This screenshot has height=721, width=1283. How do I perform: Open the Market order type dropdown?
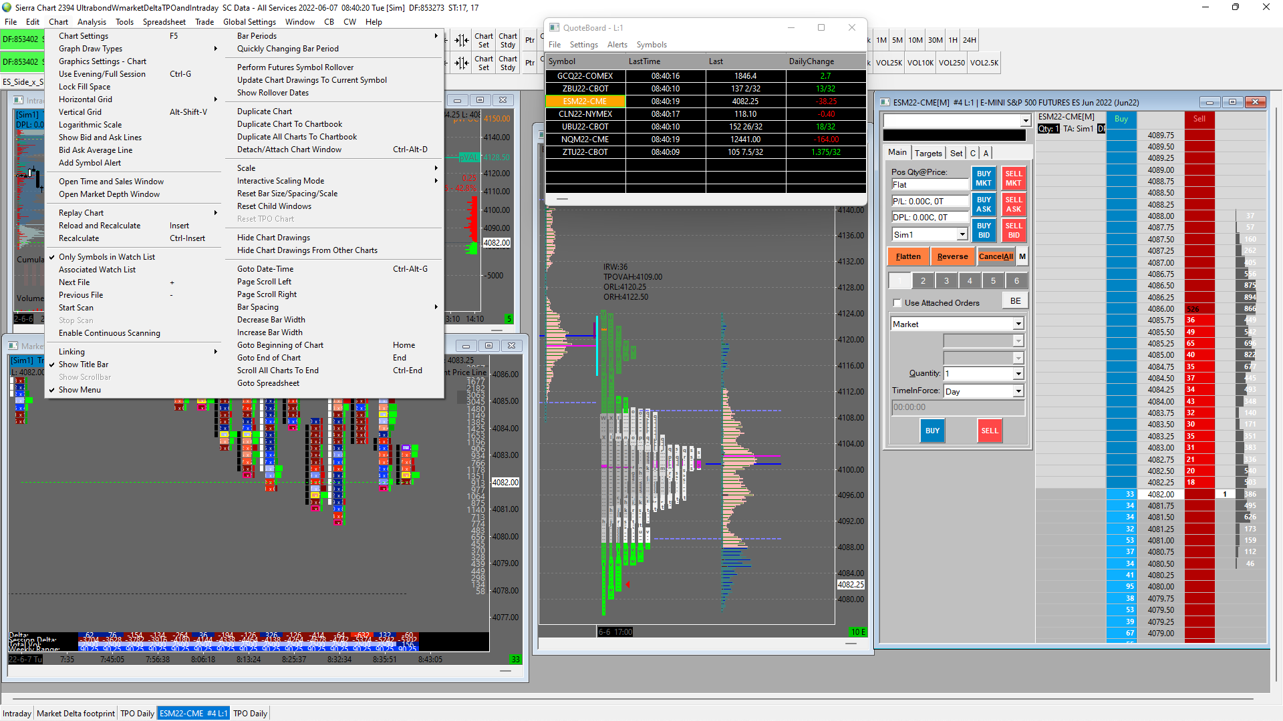(x=1018, y=324)
